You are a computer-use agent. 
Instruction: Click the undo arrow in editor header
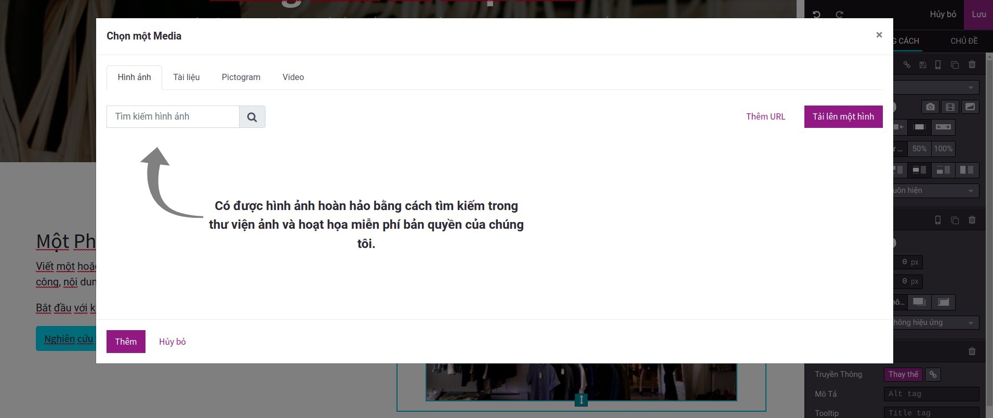(816, 15)
